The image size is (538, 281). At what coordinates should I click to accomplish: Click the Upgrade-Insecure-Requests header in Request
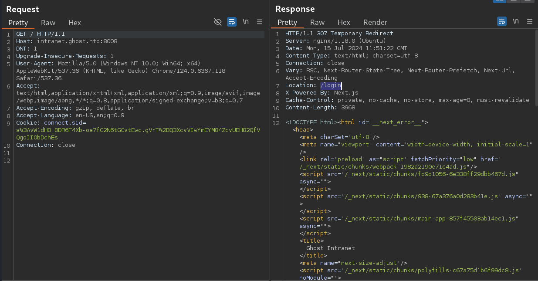point(65,56)
